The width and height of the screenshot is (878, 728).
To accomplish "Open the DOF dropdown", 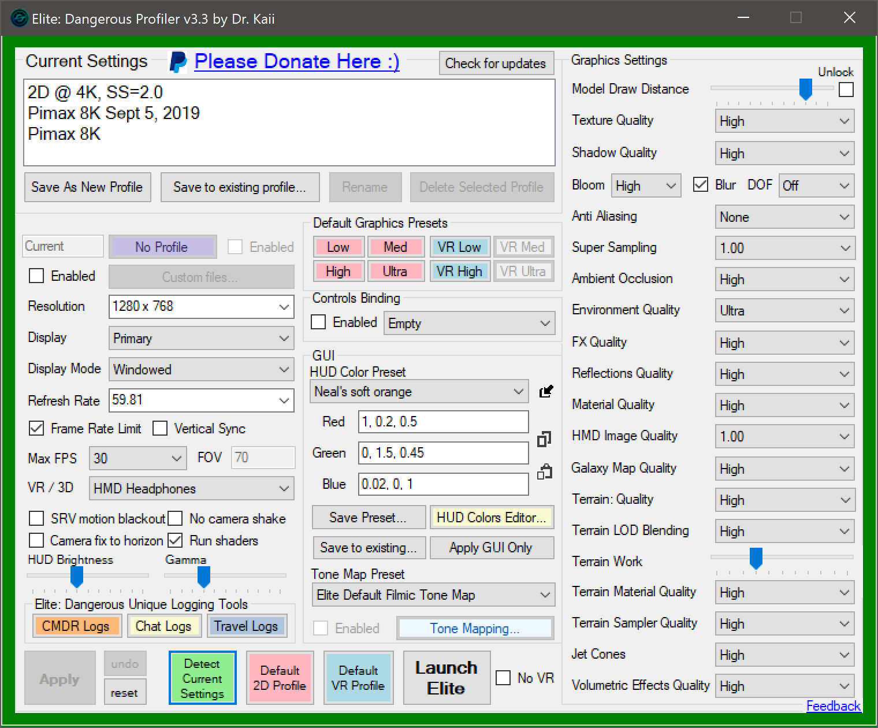I will click(816, 185).
